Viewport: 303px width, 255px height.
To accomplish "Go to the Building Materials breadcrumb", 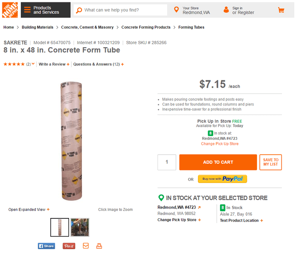I will point(37,28).
